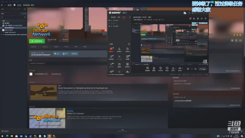The height and width of the screenshot is (138, 245).
Task: Open the games filter dropdown in library sidebar
Action: coord(11,13)
